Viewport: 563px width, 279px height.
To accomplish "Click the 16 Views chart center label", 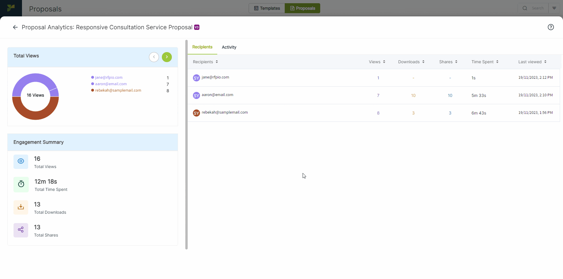I will click(35, 95).
